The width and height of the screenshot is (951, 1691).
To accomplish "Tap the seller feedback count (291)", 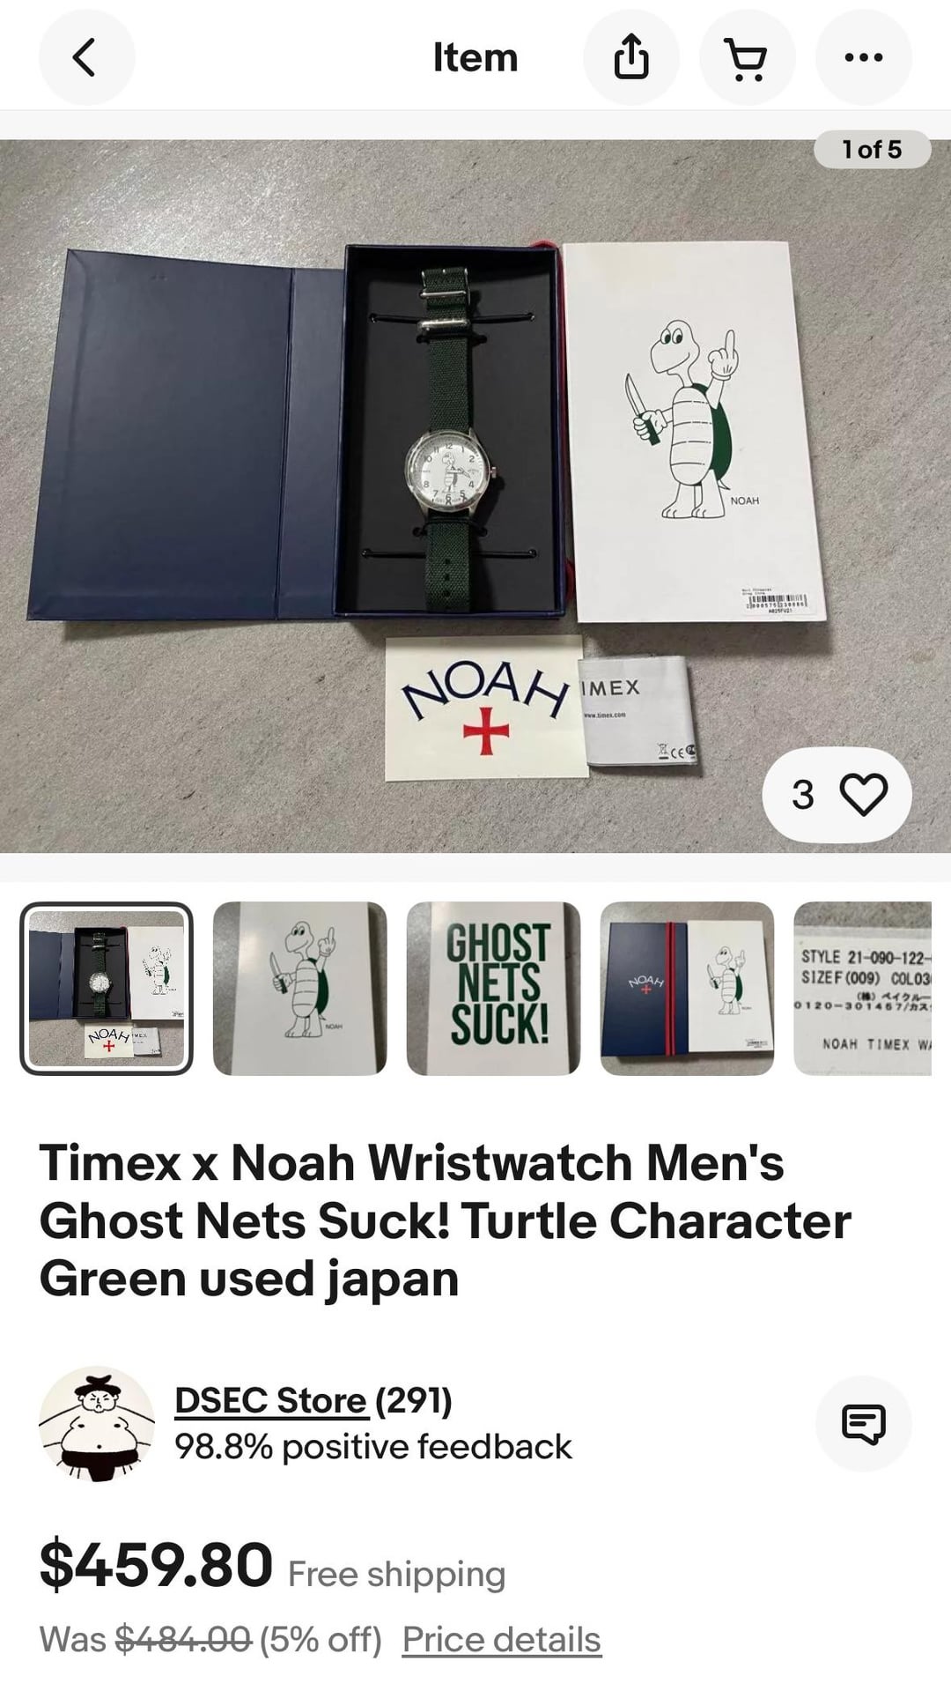I will [x=414, y=1400].
